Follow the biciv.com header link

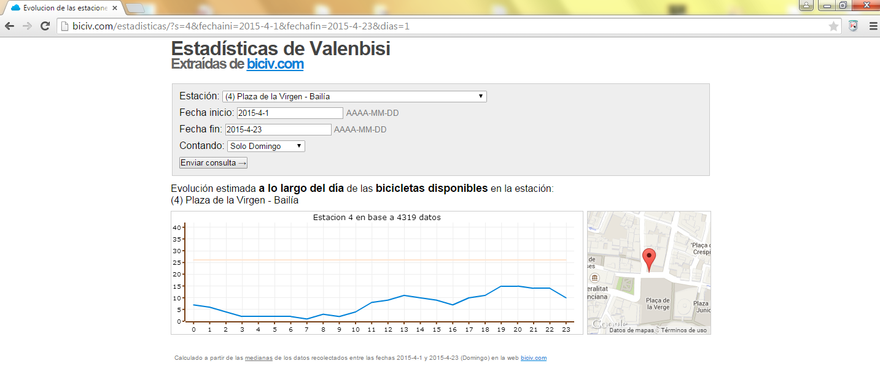pos(275,64)
